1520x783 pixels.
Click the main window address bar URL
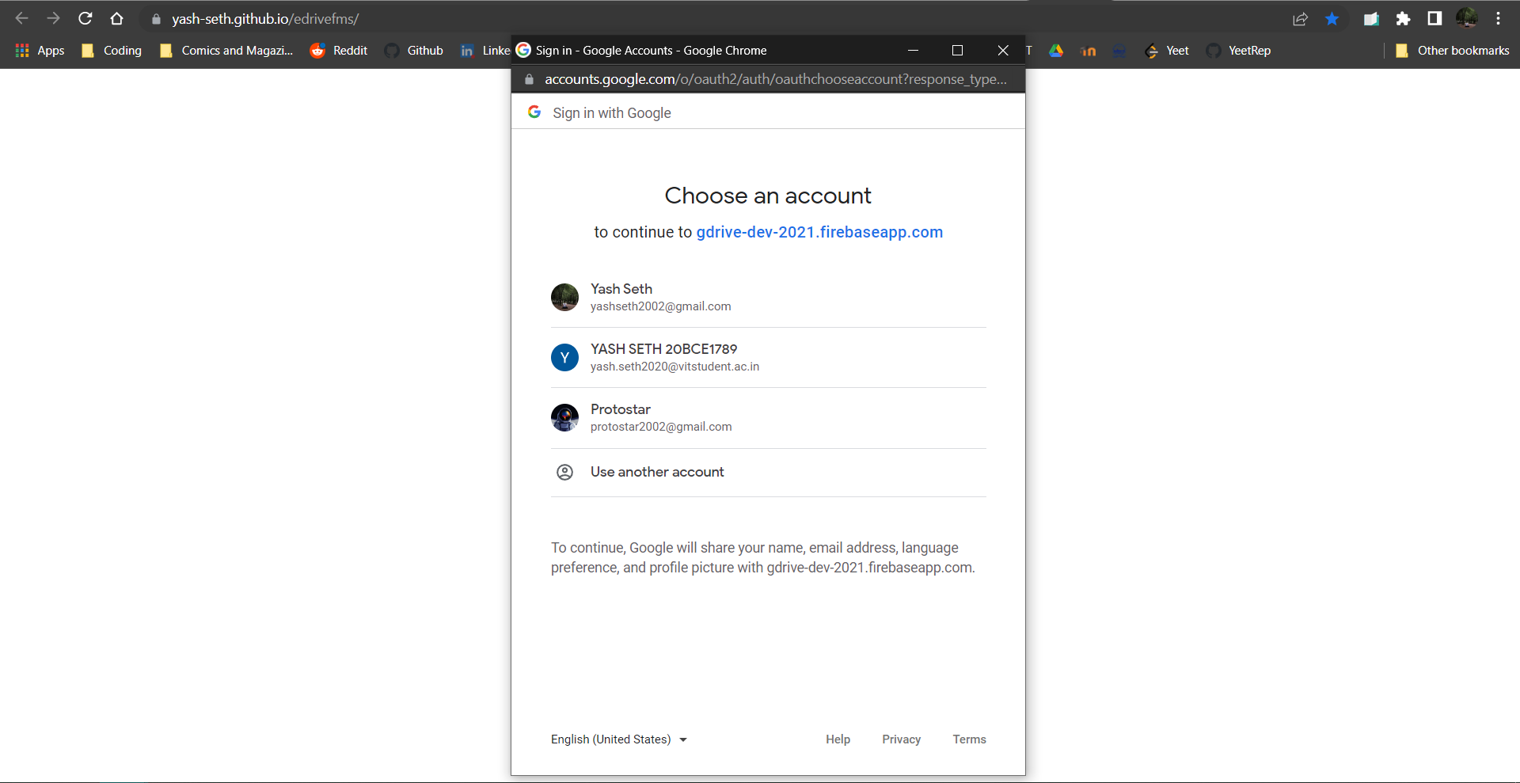click(x=265, y=19)
